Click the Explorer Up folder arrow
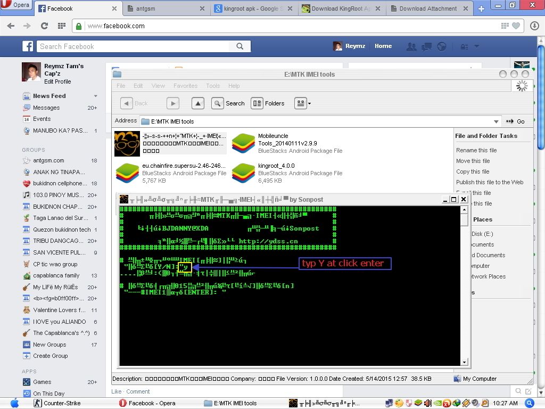The height and width of the screenshot is (409, 545). point(197,103)
